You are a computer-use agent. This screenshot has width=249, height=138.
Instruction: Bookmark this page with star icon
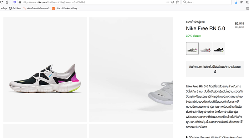tap(177, 2)
